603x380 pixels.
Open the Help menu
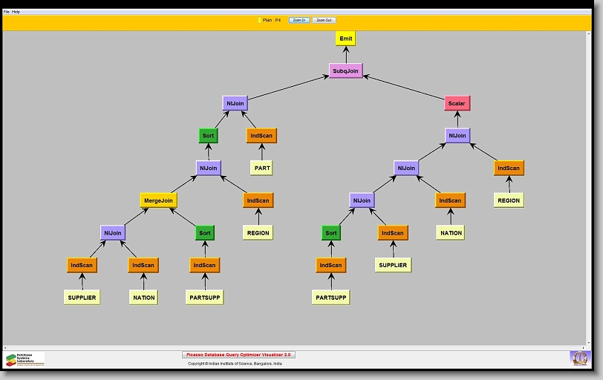(x=16, y=12)
